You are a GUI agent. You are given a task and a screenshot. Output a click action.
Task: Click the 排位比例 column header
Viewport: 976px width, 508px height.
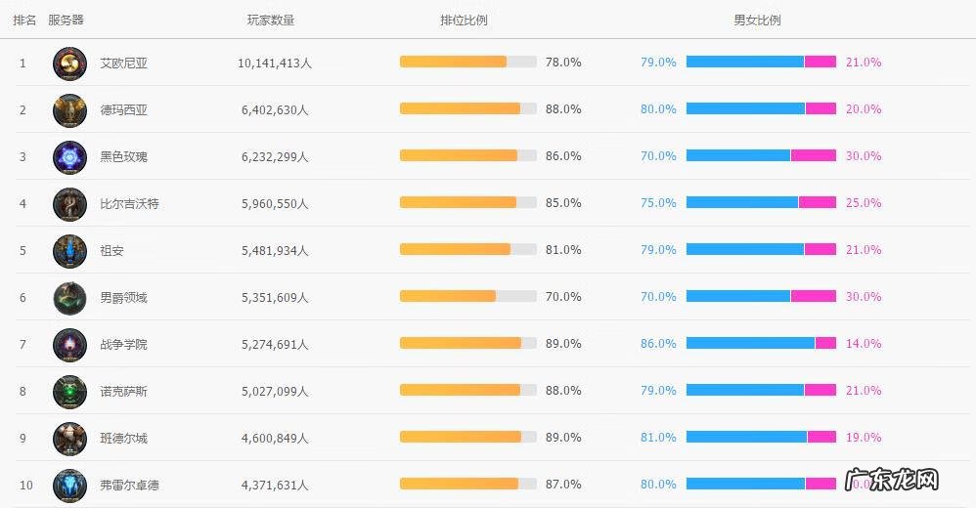point(464,20)
